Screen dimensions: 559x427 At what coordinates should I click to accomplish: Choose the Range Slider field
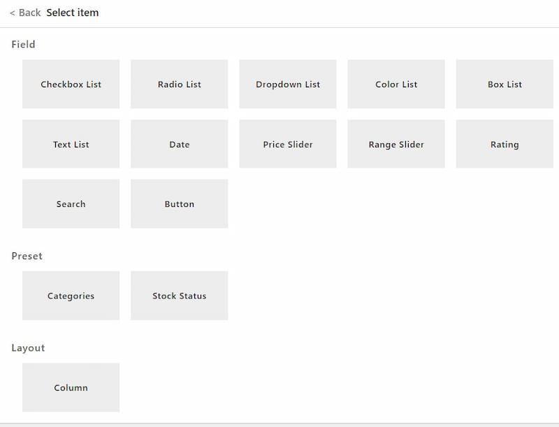click(396, 144)
